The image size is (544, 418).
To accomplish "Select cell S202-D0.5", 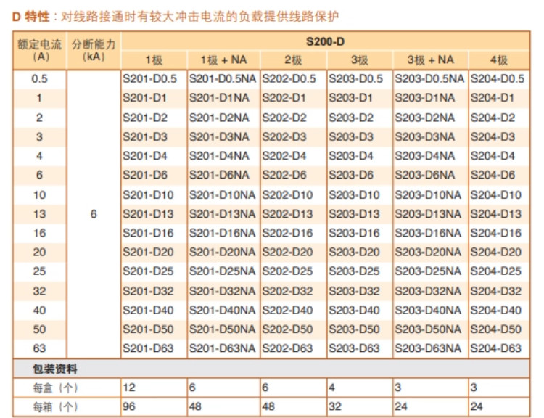I will tap(289, 79).
